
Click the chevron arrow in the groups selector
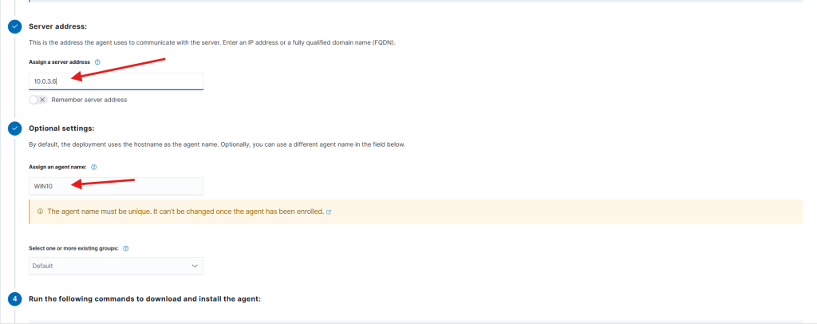click(195, 266)
